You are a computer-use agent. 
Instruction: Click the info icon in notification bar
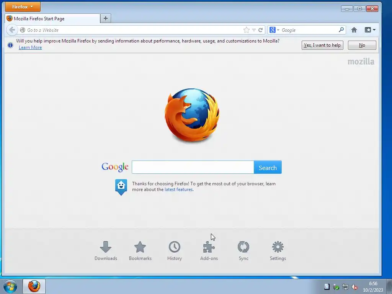[x=10, y=45]
